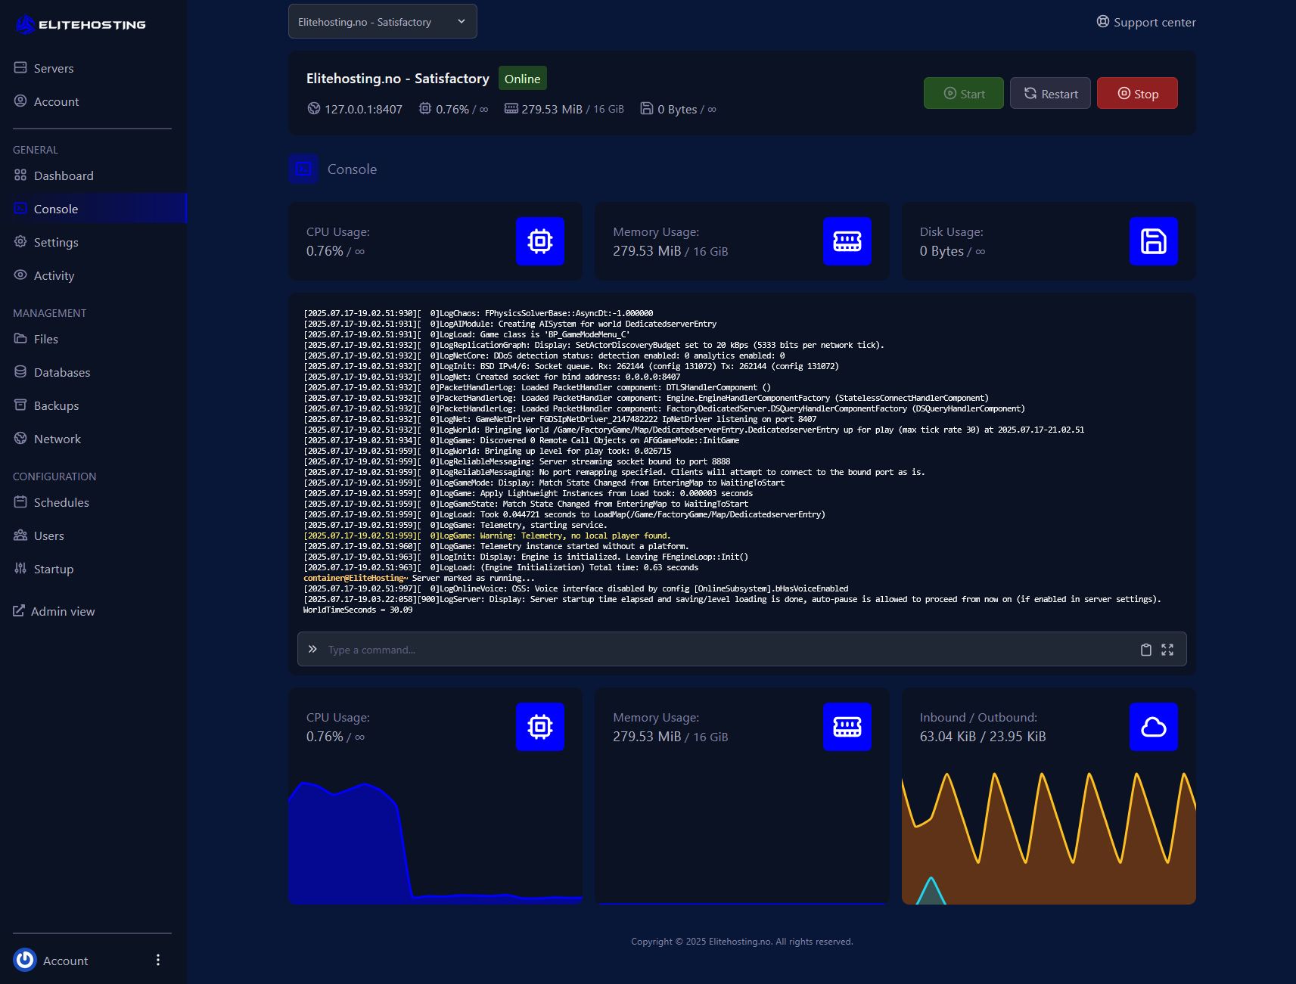Click the Start server button
The width and height of the screenshot is (1296, 984).
(x=964, y=93)
